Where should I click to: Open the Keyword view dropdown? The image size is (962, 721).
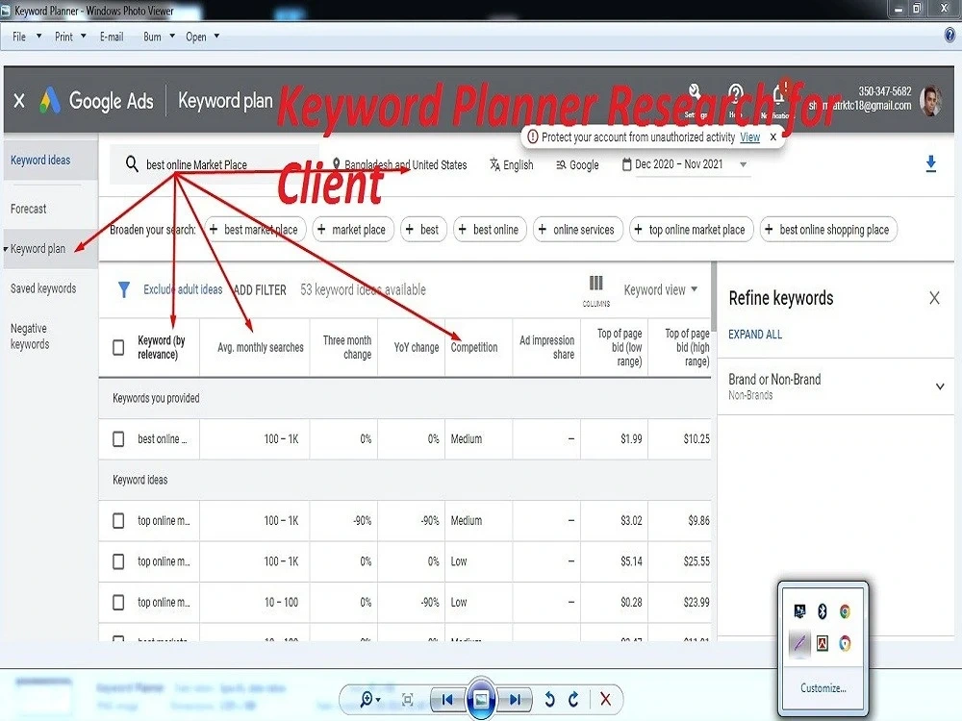point(661,289)
